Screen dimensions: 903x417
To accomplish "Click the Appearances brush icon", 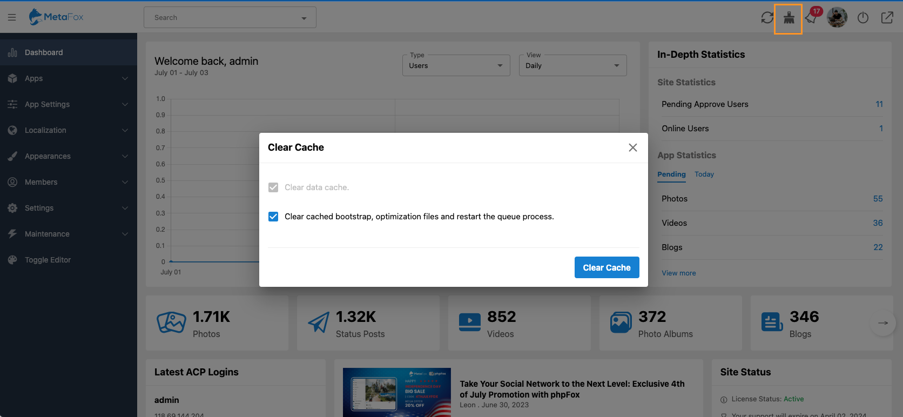I will (12, 156).
